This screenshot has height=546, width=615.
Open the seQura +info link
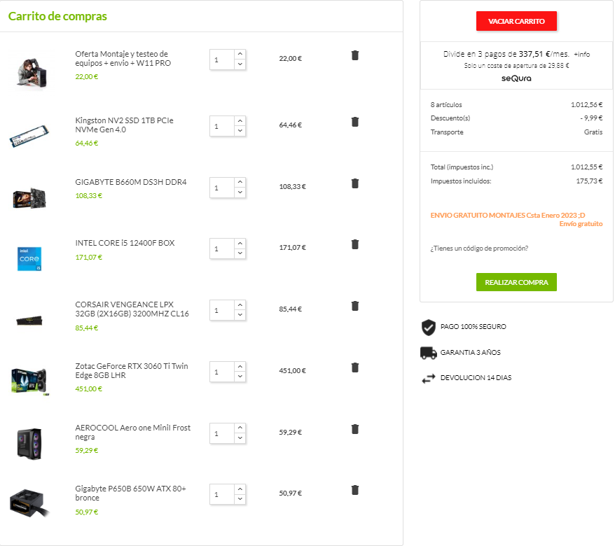(581, 55)
